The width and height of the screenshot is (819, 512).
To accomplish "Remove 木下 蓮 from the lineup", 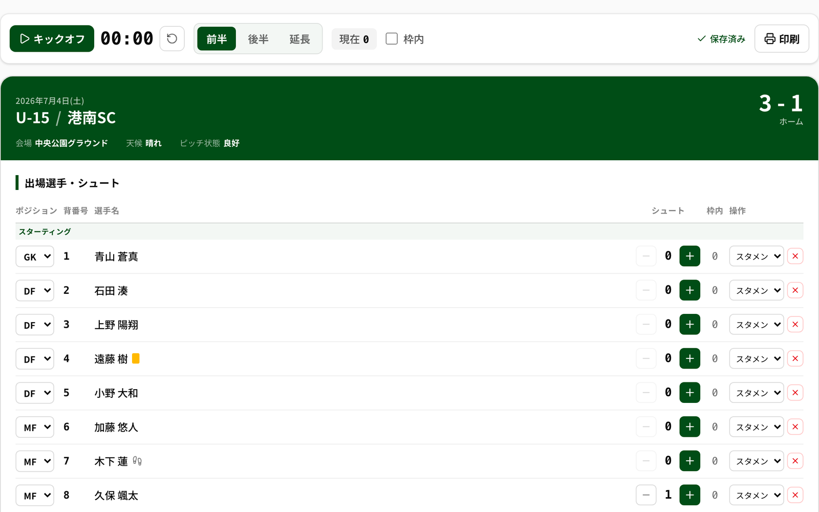I will coord(795,461).
